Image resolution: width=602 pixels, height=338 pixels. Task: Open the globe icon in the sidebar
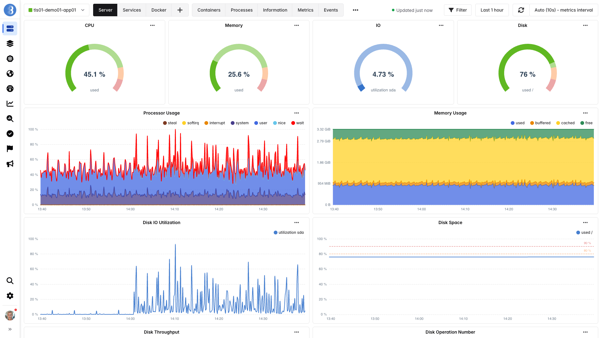tap(10, 74)
